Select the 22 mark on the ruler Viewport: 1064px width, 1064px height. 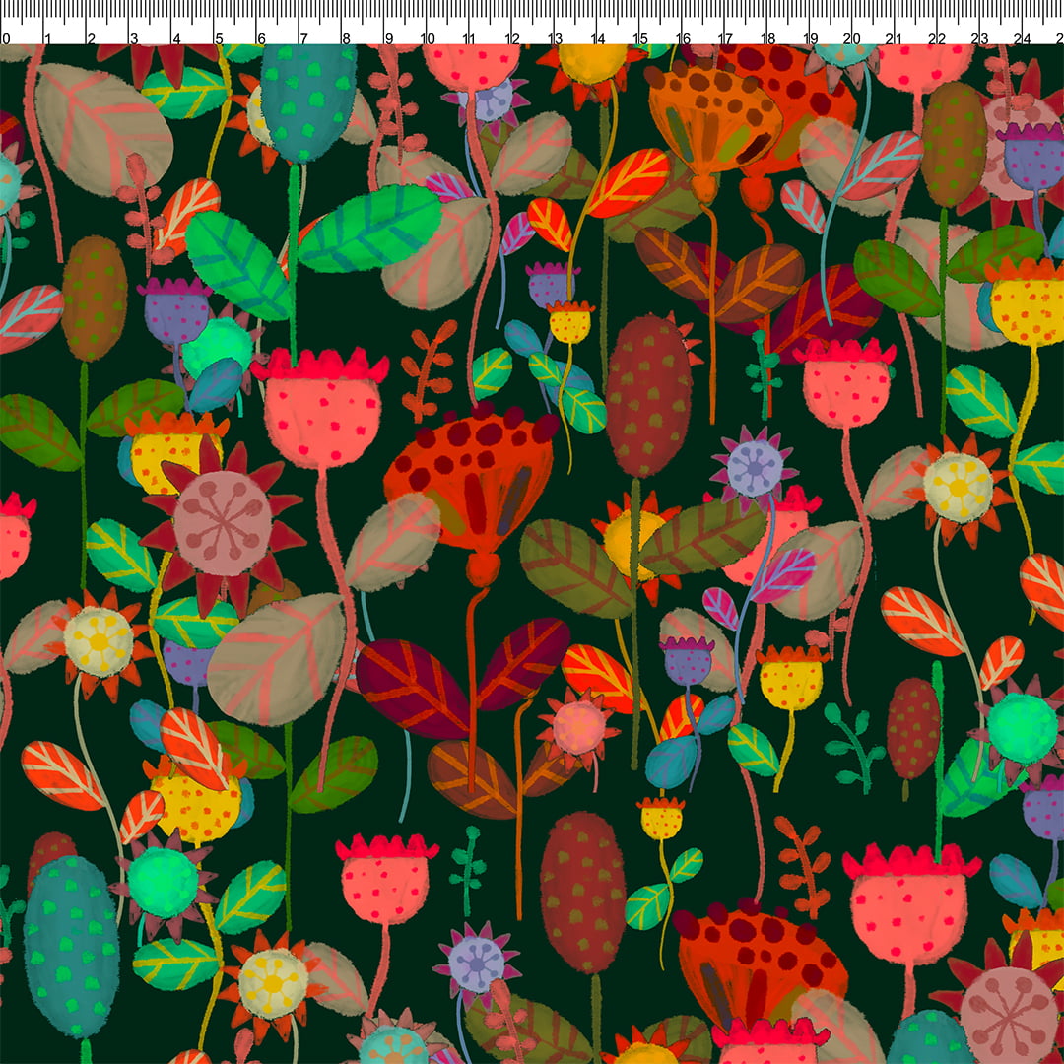[x=937, y=38]
